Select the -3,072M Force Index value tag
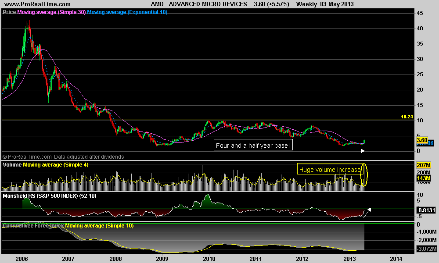The image size is (439, 263). [x=425, y=249]
